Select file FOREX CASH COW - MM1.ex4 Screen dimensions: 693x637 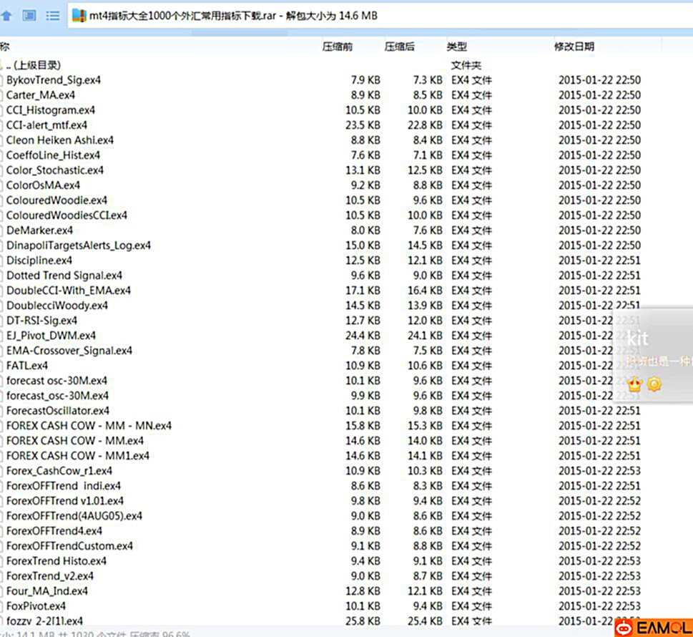78,456
